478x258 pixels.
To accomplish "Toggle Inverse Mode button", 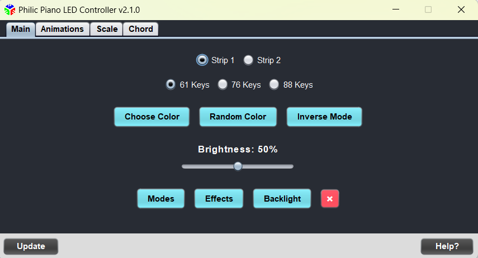I will point(324,117).
